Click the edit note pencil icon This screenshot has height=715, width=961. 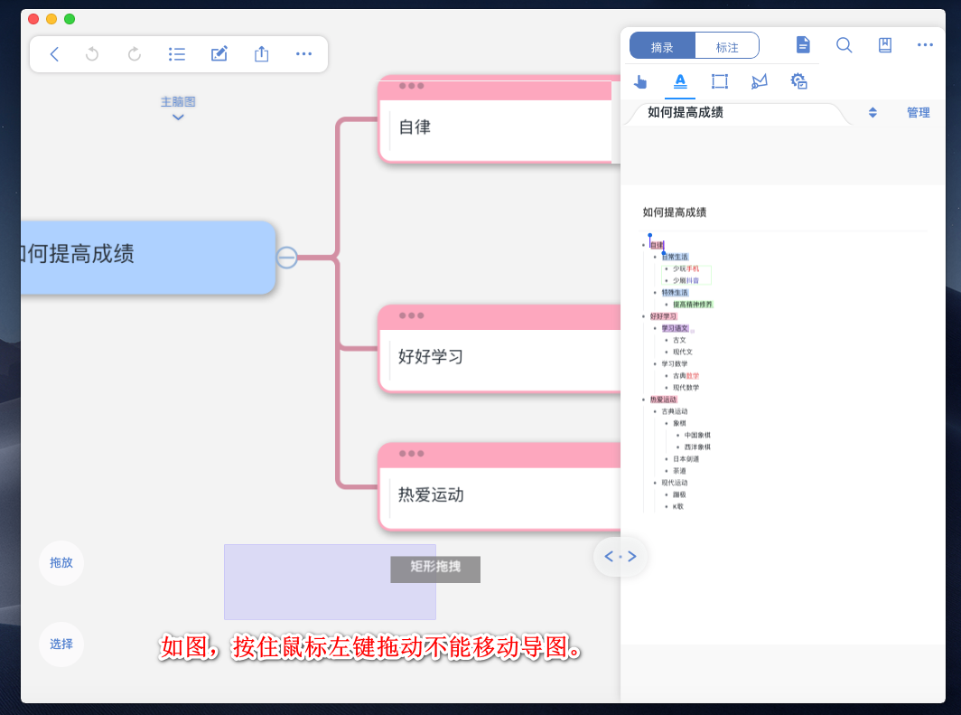click(219, 54)
